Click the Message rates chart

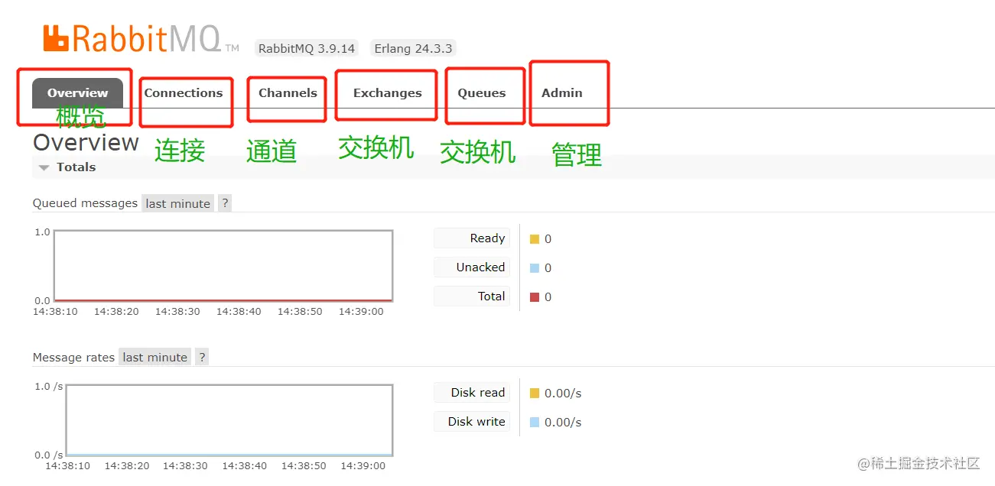[x=229, y=420]
